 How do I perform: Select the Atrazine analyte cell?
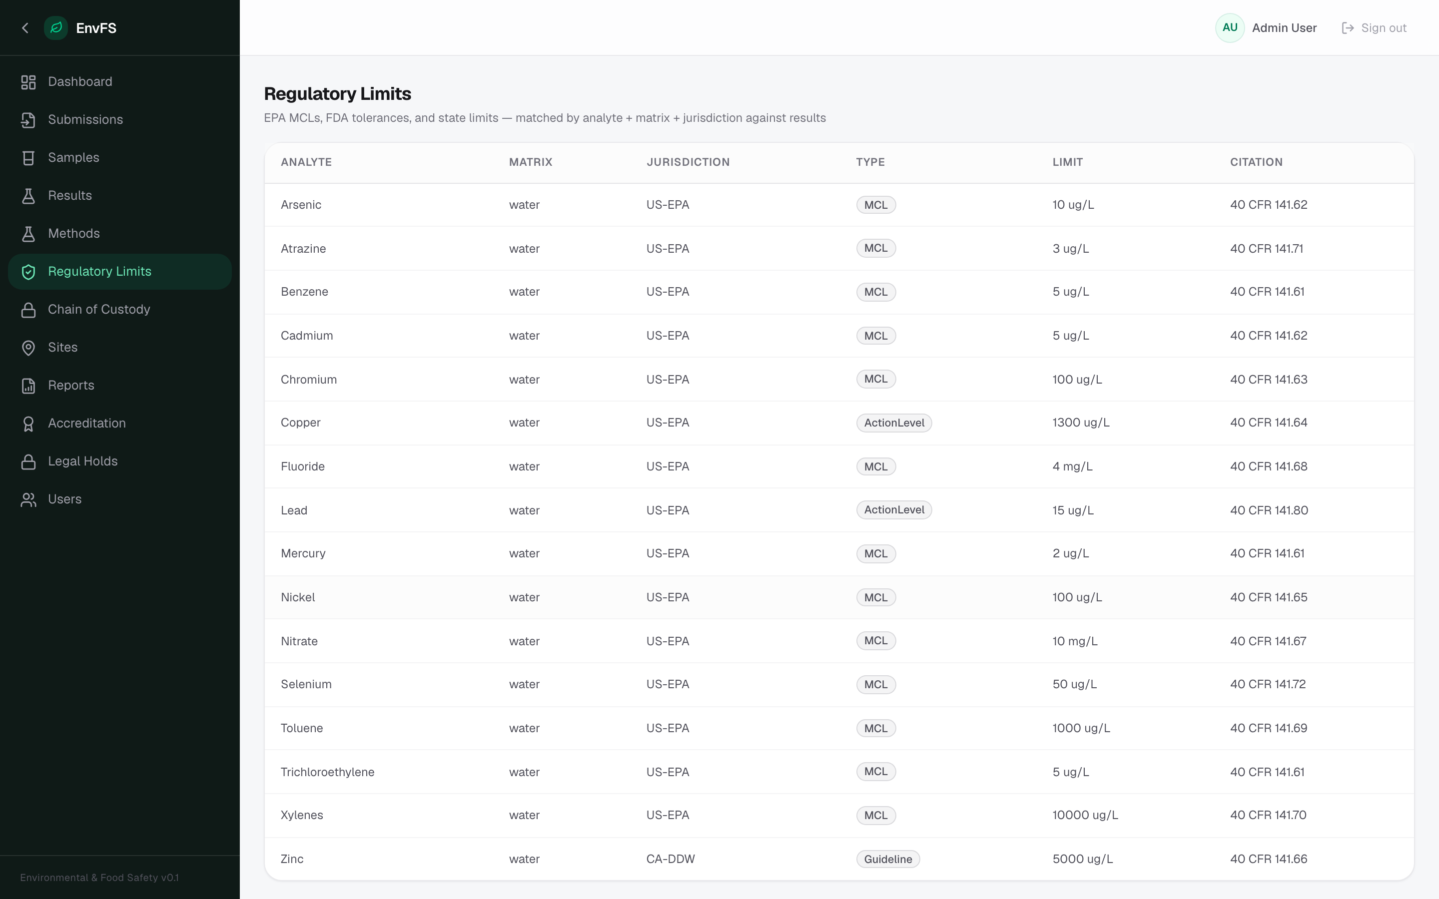coord(303,249)
